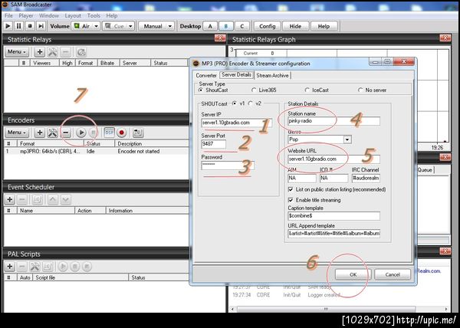Open the File menu
Image resolution: width=460 pixels, height=328 pixels.
click(8, 15)
